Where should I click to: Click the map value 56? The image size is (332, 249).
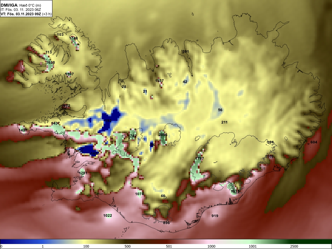220,110
